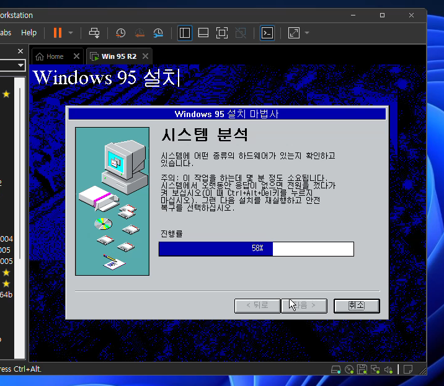Open the Help menu
The width and height of the screenshot is (444, 386).
(29, 33)
